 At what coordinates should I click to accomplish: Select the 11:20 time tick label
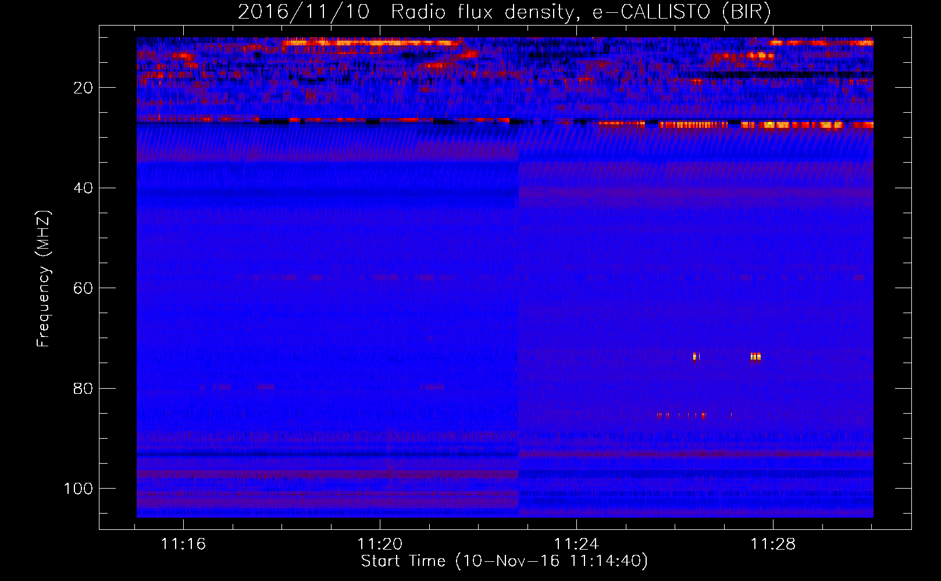coord(380,544)
